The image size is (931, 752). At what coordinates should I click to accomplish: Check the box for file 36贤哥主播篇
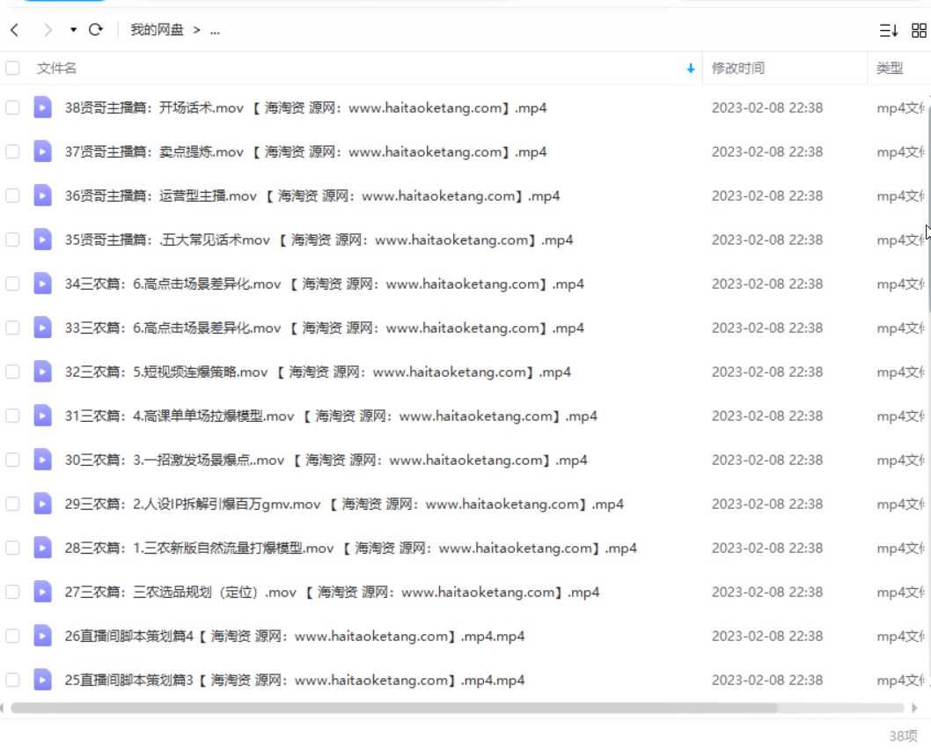point(12,195)
